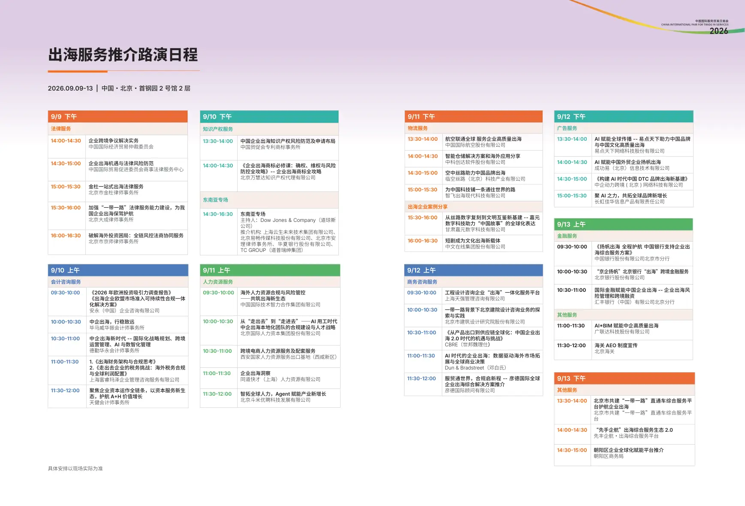This screenshot has height=506, width=745.
Task: Select 航空联通全球 服务企业高质量出海
Action: [x=483, y=139]
